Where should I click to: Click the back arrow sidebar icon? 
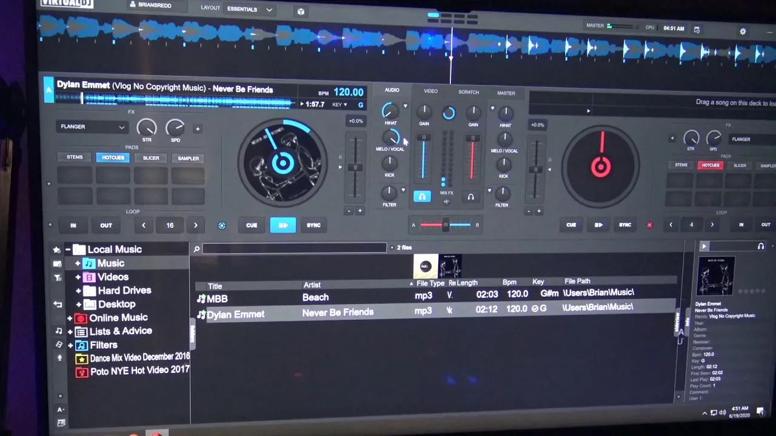[58, 304]
